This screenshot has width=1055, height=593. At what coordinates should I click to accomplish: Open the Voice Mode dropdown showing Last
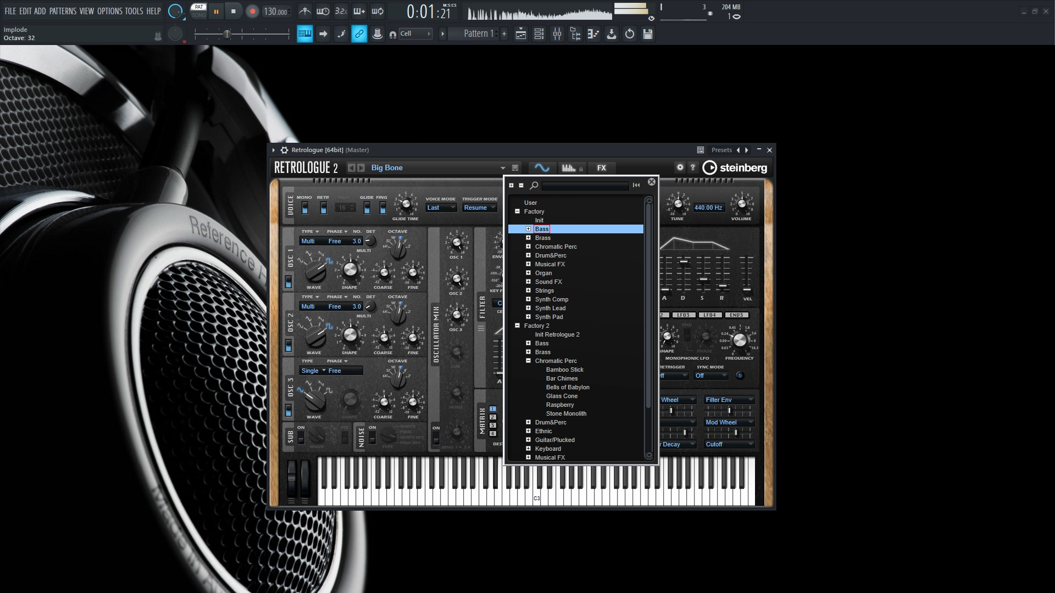tap(441, 208)
